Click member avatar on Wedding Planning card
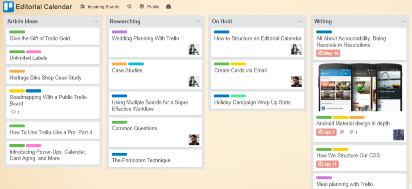Viewport: 412px width, 189px height. click(194, 49)
